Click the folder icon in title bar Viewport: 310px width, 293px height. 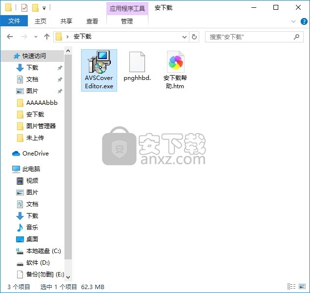8,7
